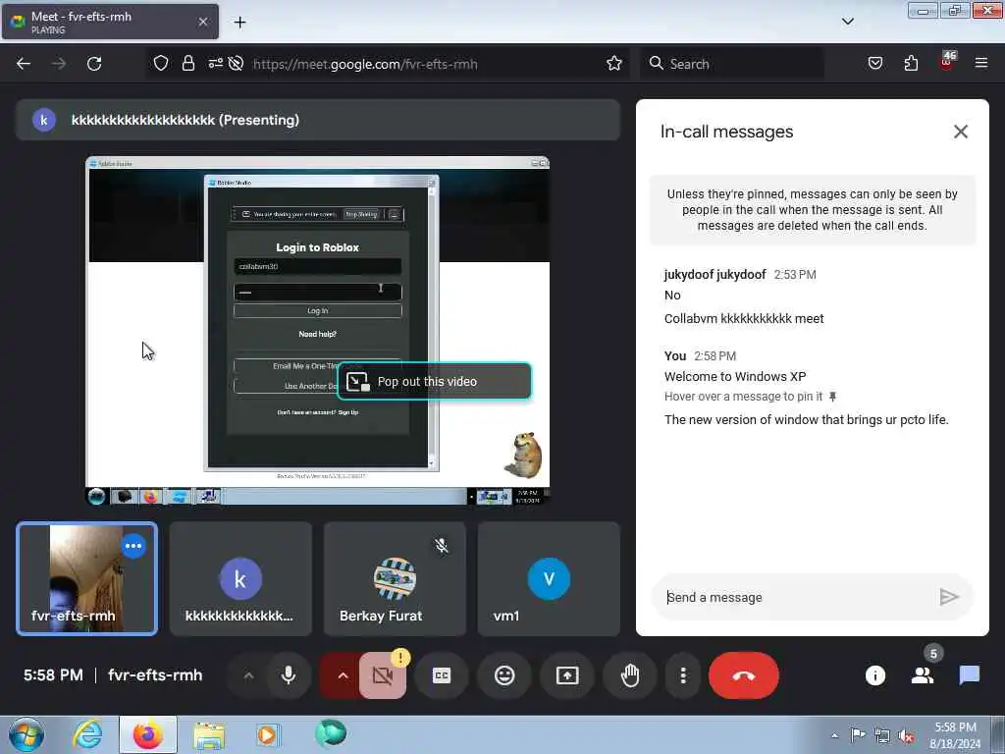Screen dimensions: 1005x754
Task: Toggle the chat panel icon
Action: coord(969,675)
